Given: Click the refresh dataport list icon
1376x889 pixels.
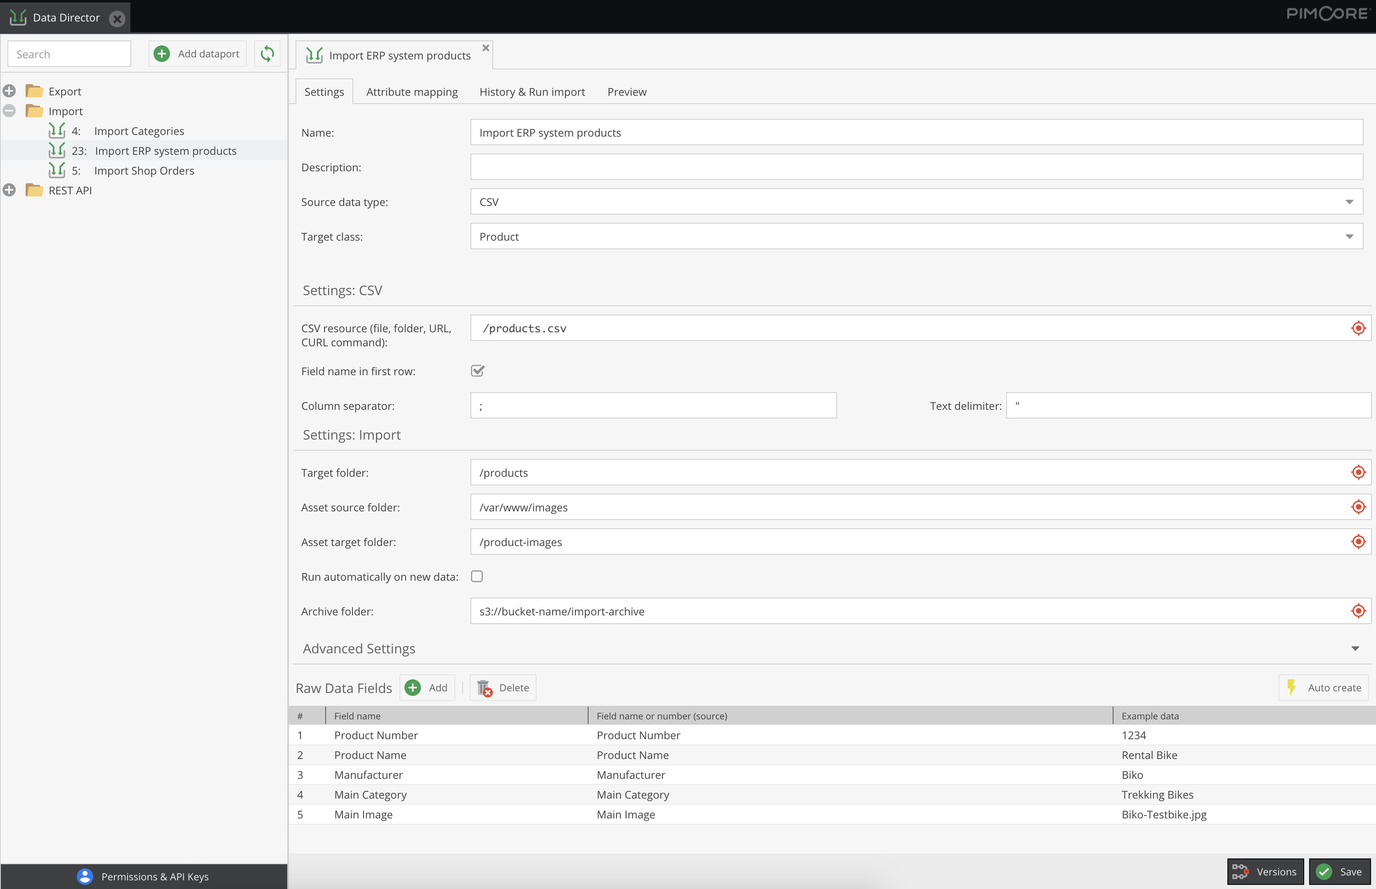Looking at the screenshot, I should point(267,54).
